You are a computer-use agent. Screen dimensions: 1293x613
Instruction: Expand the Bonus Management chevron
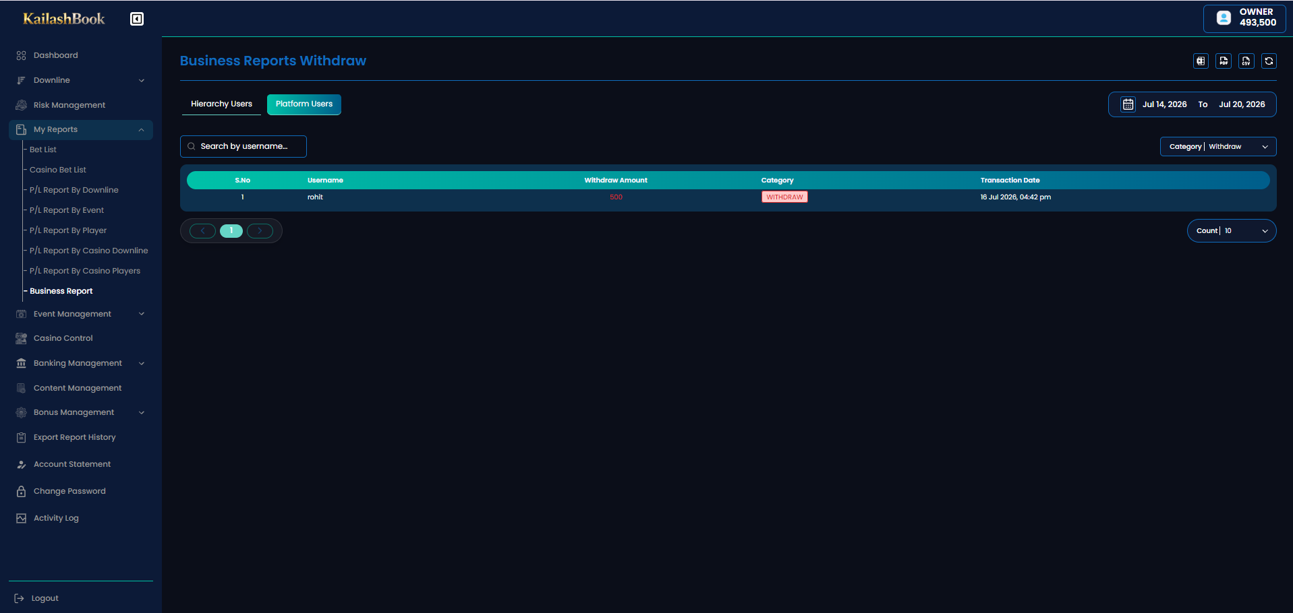point(142,412)
